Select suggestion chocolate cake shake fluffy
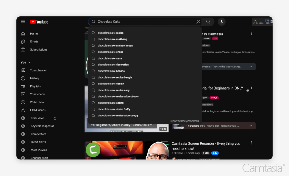Viewport: 289px width, 176px height. pos(145,109)
